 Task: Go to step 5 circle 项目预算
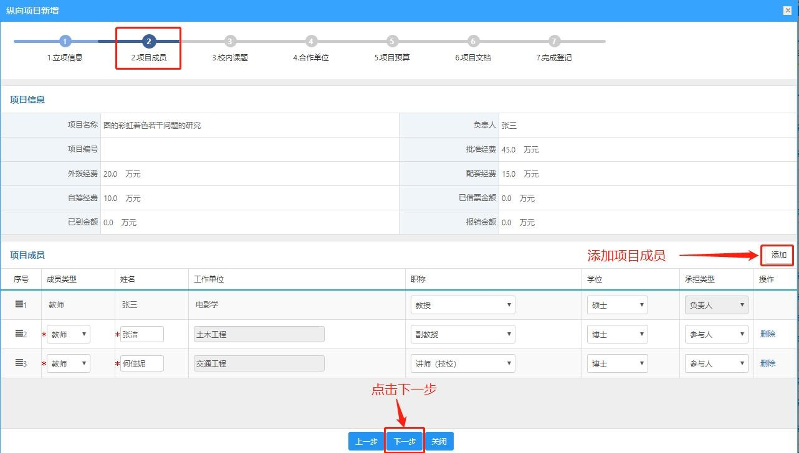(392, 42)
